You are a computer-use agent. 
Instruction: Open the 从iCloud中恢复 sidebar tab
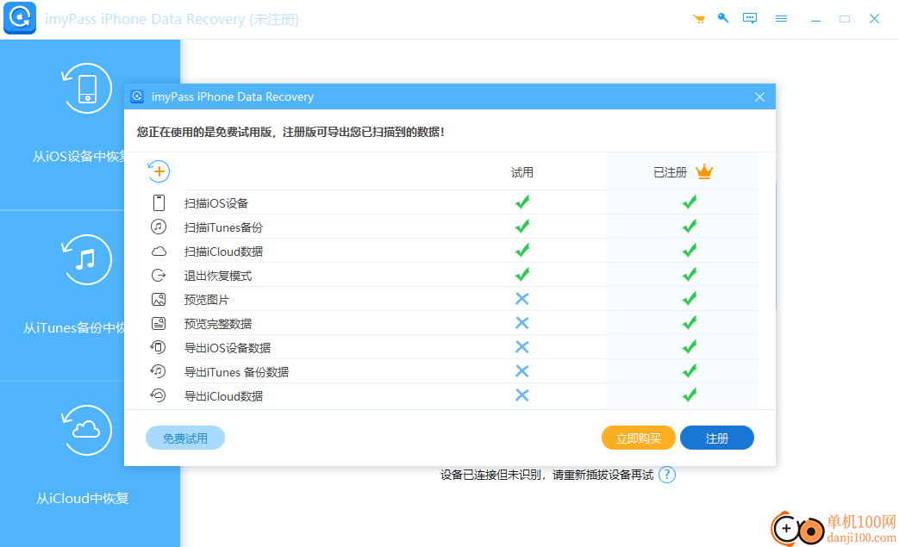(83, 498)
